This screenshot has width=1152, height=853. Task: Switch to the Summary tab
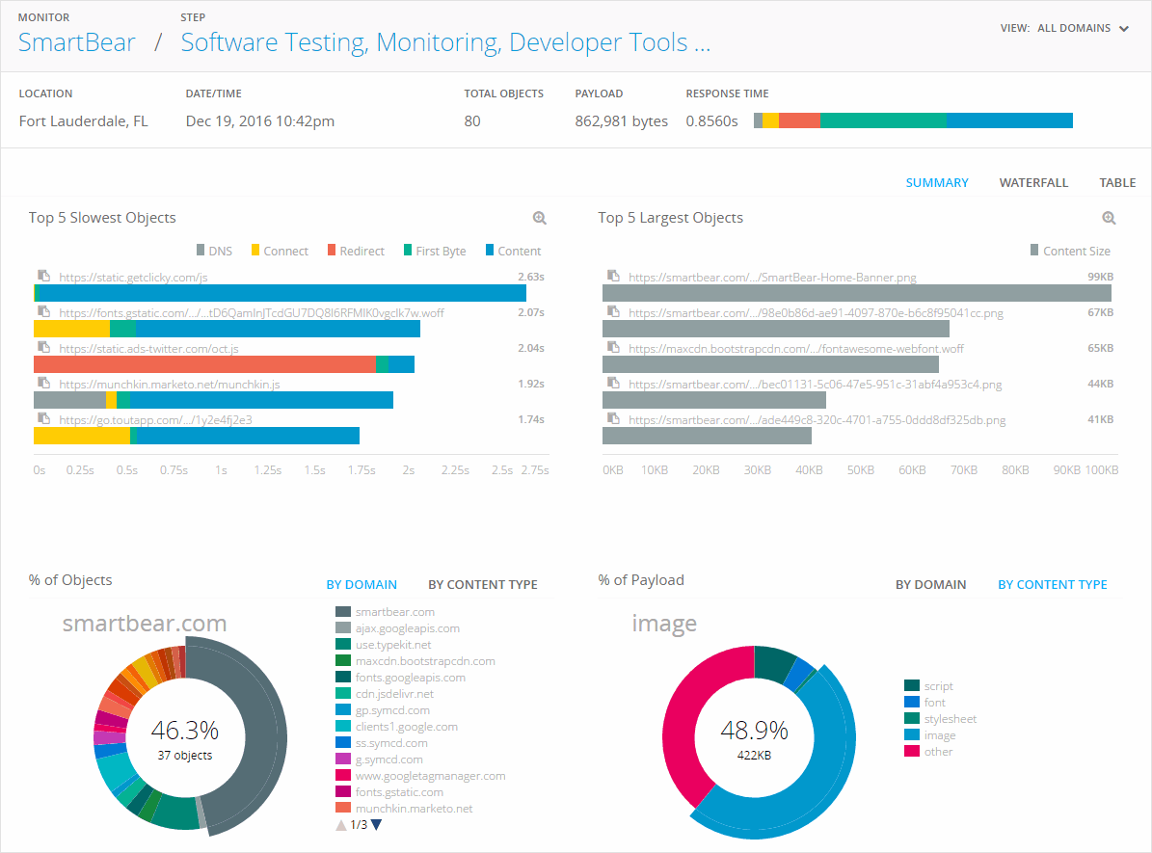click(x=937, y=182)
